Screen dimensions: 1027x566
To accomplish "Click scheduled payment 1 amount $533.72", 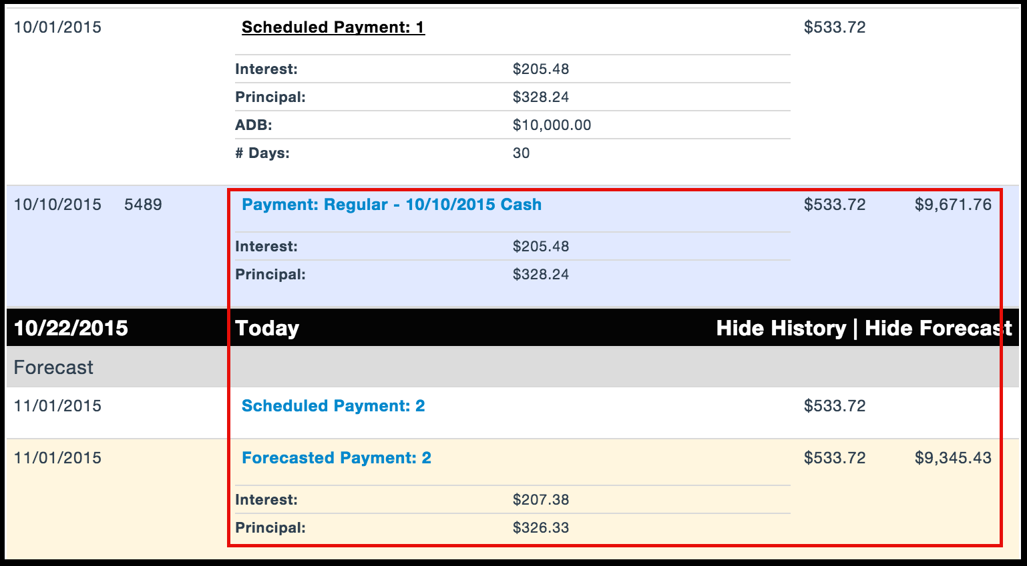I will [835, 27].
